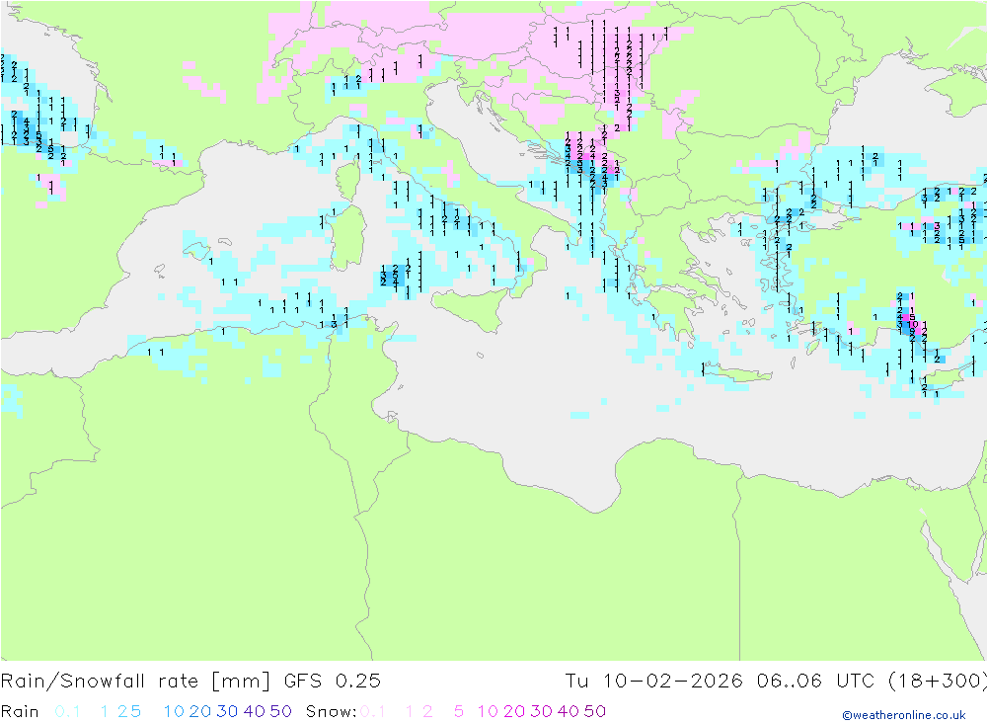Click the "Rain/Snowfall rate [mm]" title text
The height and width of the screenshot is (724, 987).
(135, 682)
